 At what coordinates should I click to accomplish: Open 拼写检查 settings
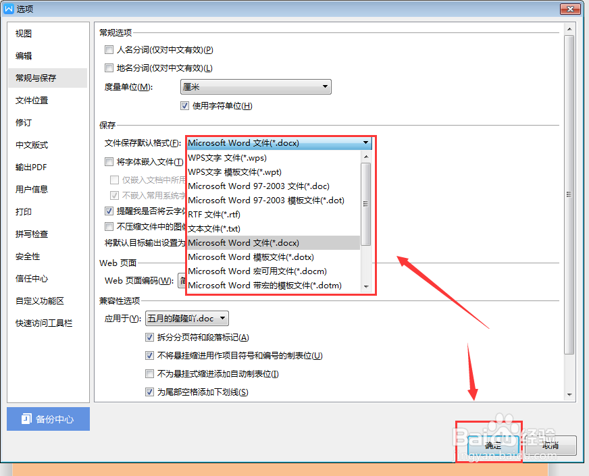pos(32,234)
